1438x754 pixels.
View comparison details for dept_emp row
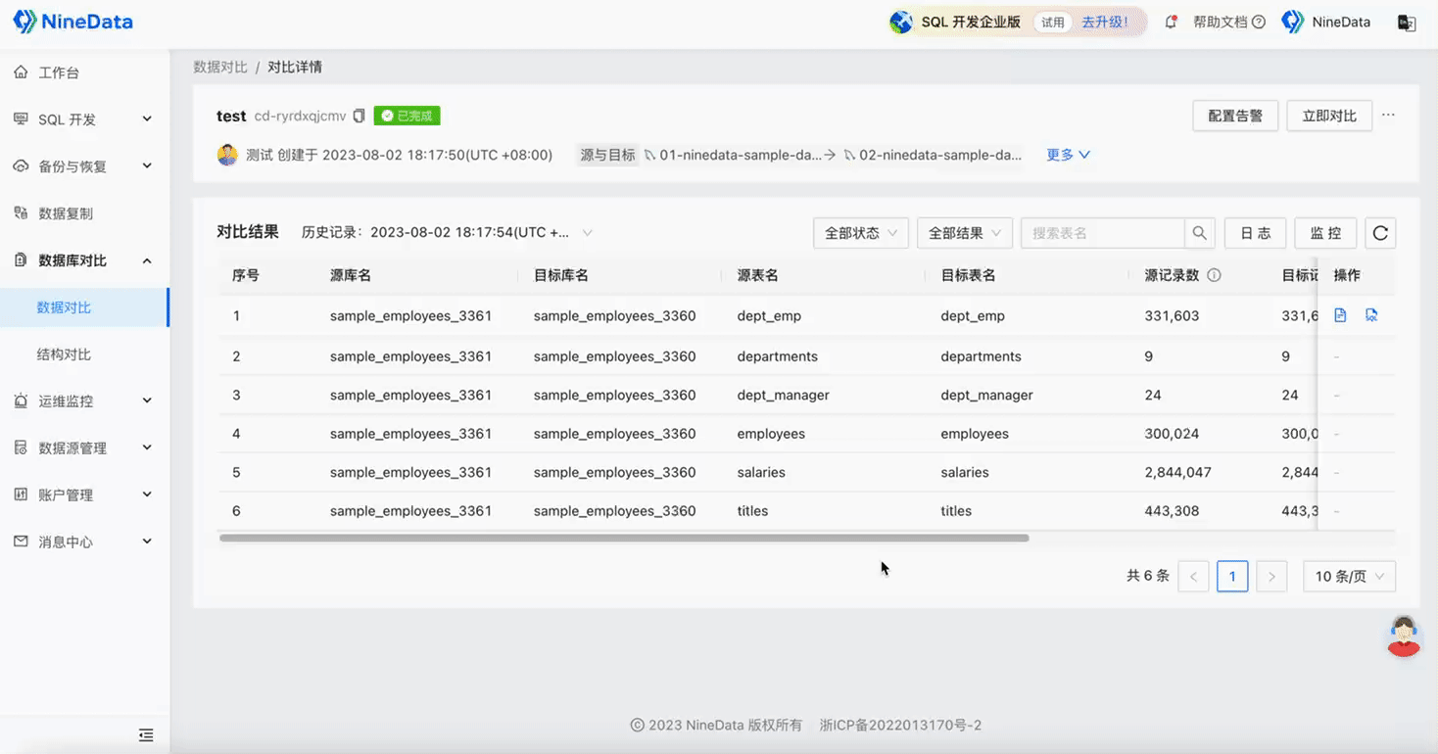coord(1340,315)
